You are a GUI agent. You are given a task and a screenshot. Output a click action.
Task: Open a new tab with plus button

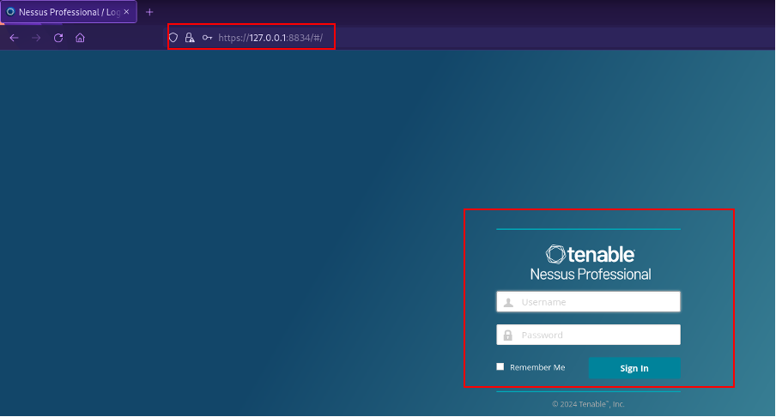pos(149,12)
